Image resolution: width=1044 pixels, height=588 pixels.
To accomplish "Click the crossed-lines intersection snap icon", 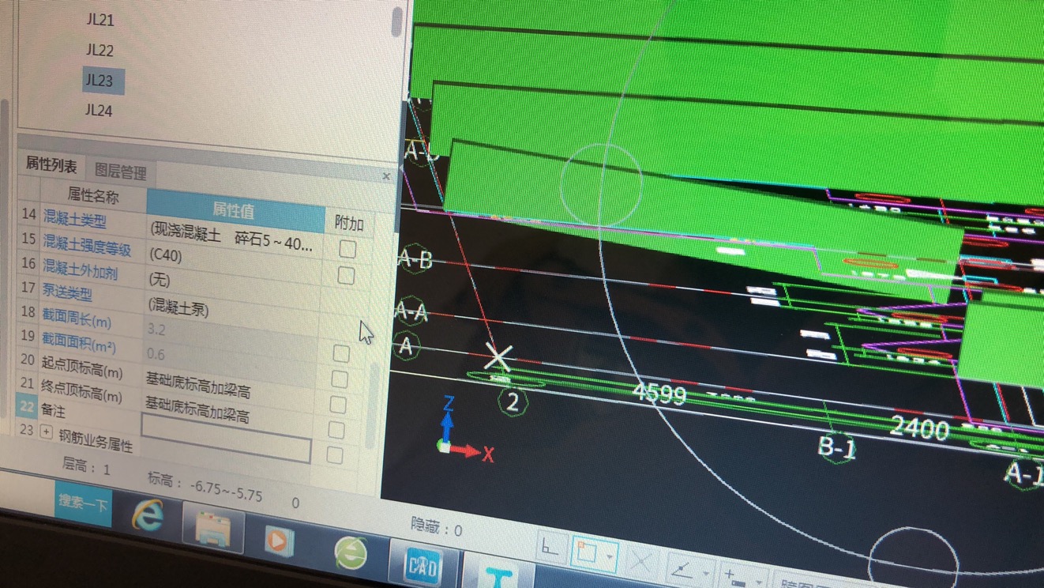I will click(x=641, y=563).
